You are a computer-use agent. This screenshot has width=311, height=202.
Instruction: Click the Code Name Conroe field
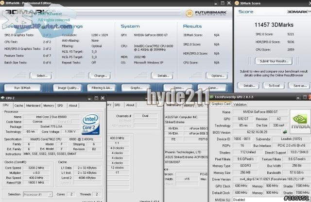37,122
